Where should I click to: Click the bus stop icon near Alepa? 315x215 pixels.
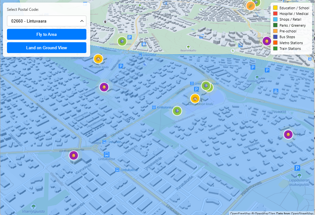click(104, 142)
